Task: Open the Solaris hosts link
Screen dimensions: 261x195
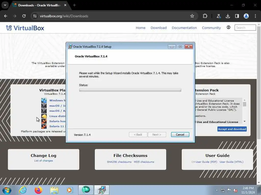Action: coord(57,121)
